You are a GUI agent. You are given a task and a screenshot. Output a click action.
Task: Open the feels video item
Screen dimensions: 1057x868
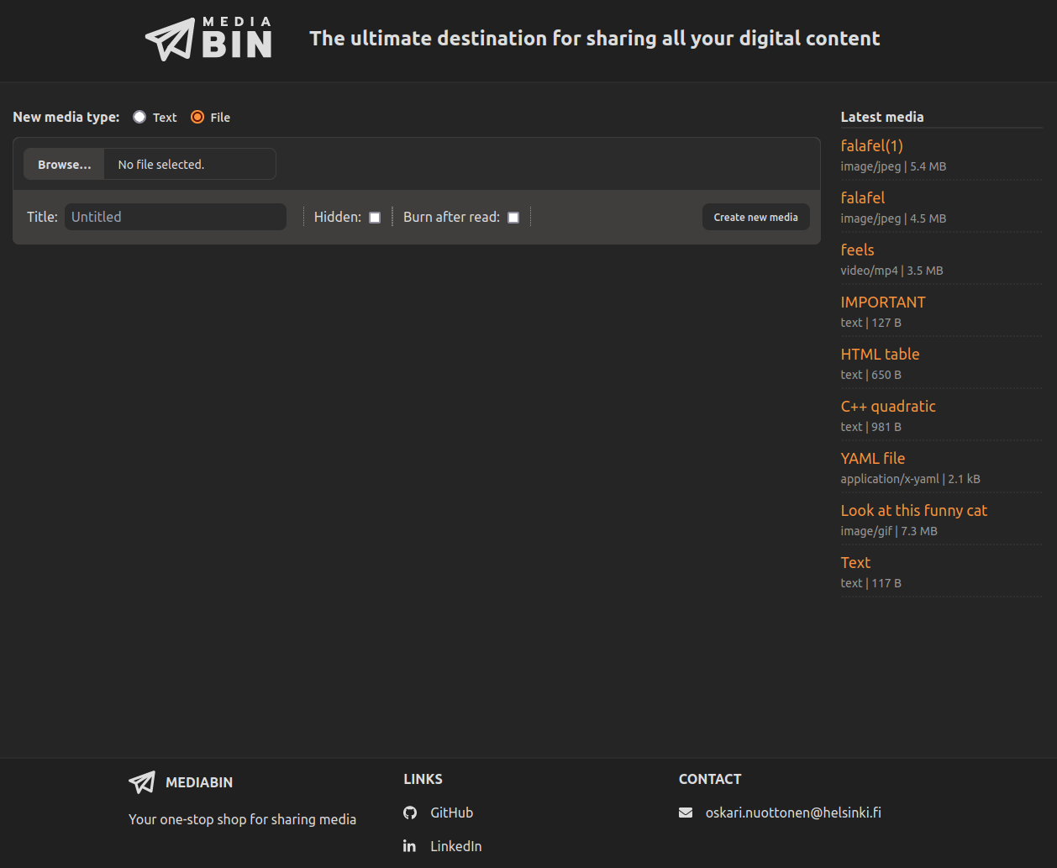coord(857,250)
